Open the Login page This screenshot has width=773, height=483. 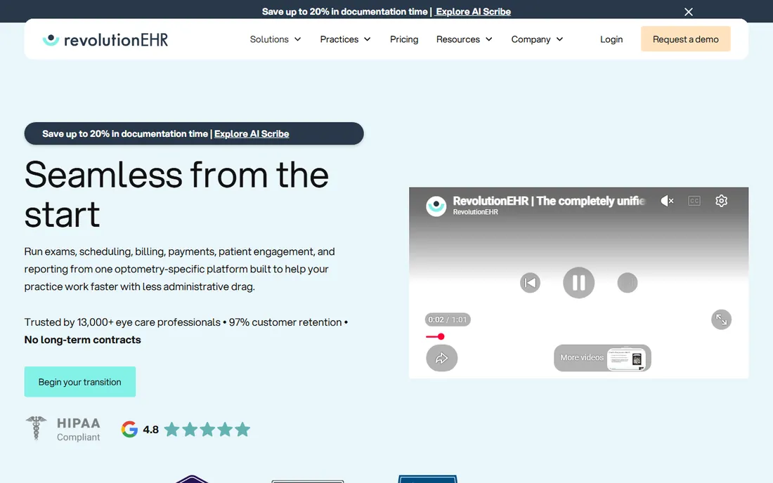pyautogui.click(x=611, y=39)
